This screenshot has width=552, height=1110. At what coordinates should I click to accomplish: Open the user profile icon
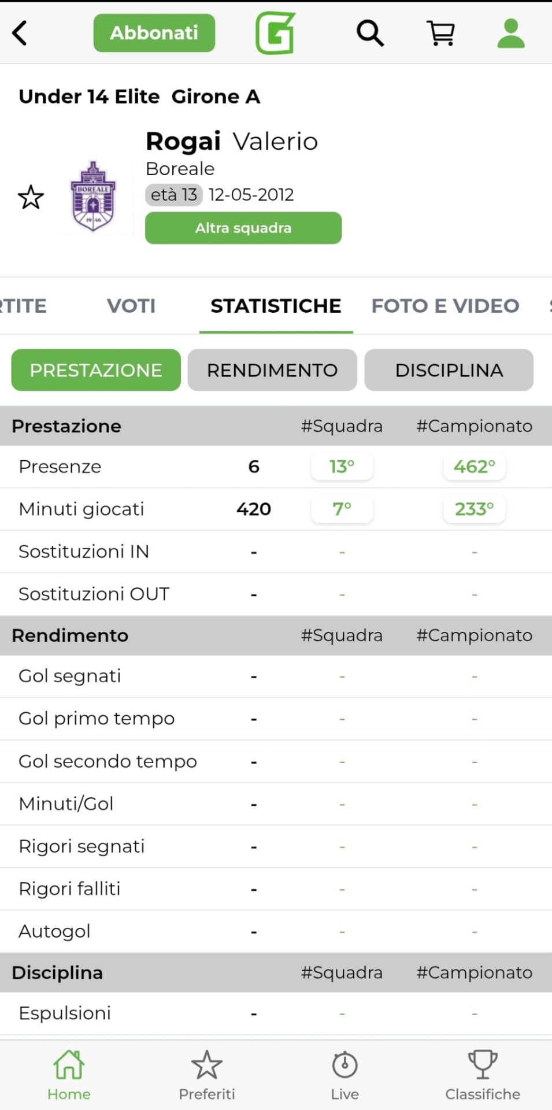coord(511,33)
